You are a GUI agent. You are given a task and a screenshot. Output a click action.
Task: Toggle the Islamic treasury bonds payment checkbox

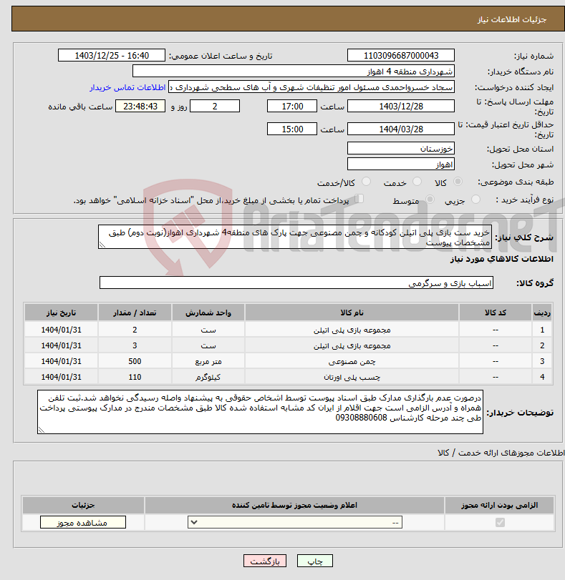359,199
